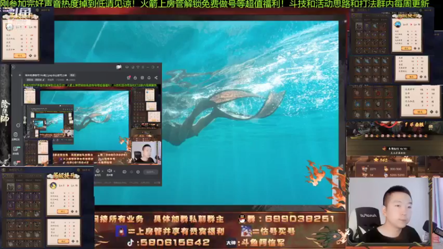This screenshot has height=249, width=443.
Task: Click the lock icon in stream header
Action: (x=135, y=77)
